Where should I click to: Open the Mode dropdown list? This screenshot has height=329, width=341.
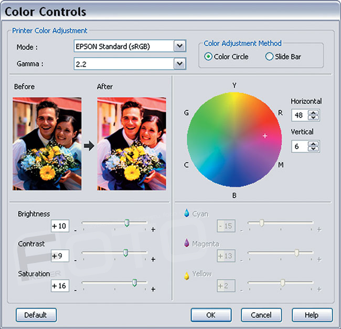180,46
